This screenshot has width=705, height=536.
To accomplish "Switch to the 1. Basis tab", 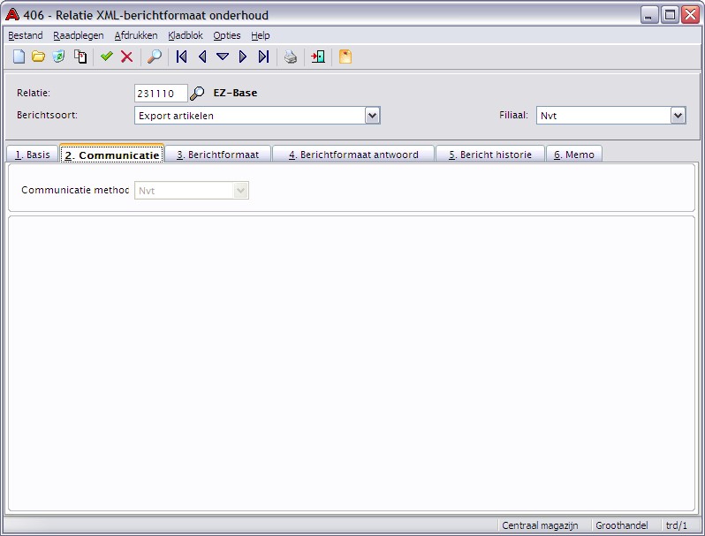I will tap(33, 155).
